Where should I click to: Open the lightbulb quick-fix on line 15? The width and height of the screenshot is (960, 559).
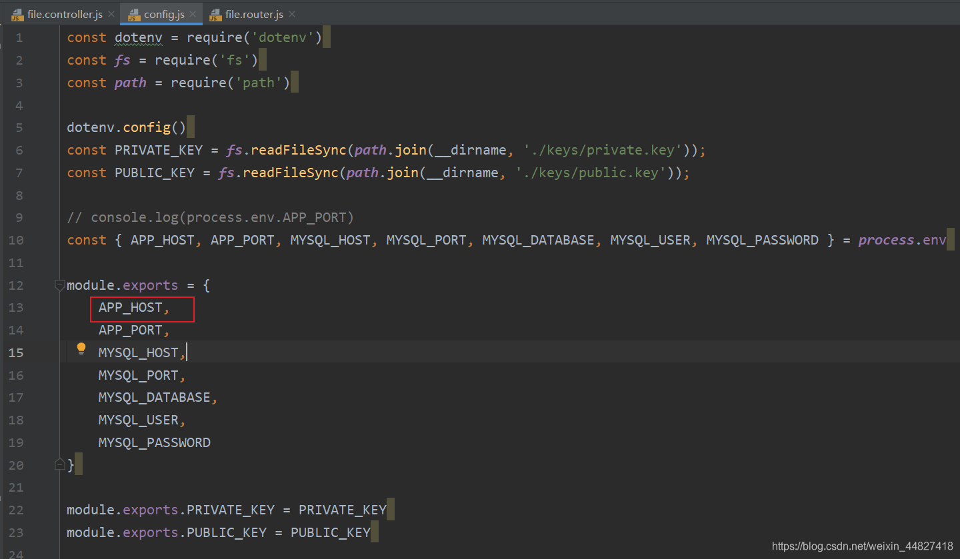click(x=81, y=348)
